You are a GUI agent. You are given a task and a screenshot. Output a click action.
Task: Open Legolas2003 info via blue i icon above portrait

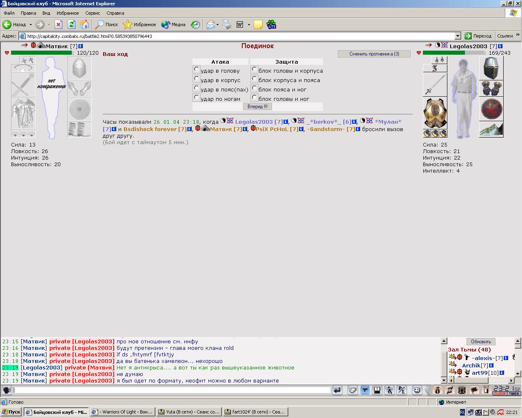(x=500, y=46)
